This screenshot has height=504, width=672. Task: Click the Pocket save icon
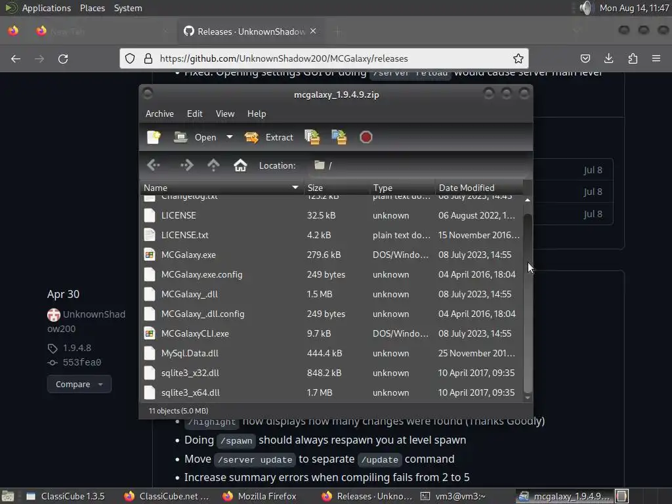click(585, 58)
